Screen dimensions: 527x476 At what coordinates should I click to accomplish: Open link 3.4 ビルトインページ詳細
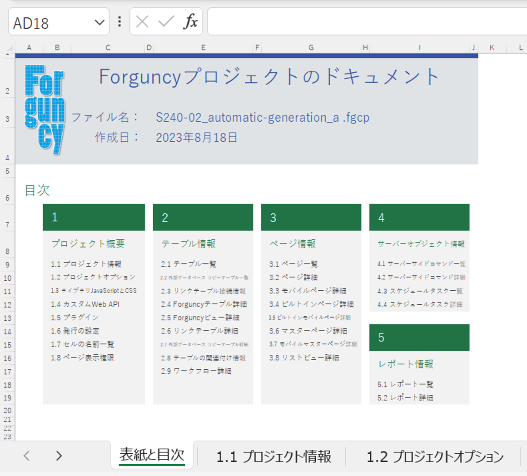coord(311,304)
